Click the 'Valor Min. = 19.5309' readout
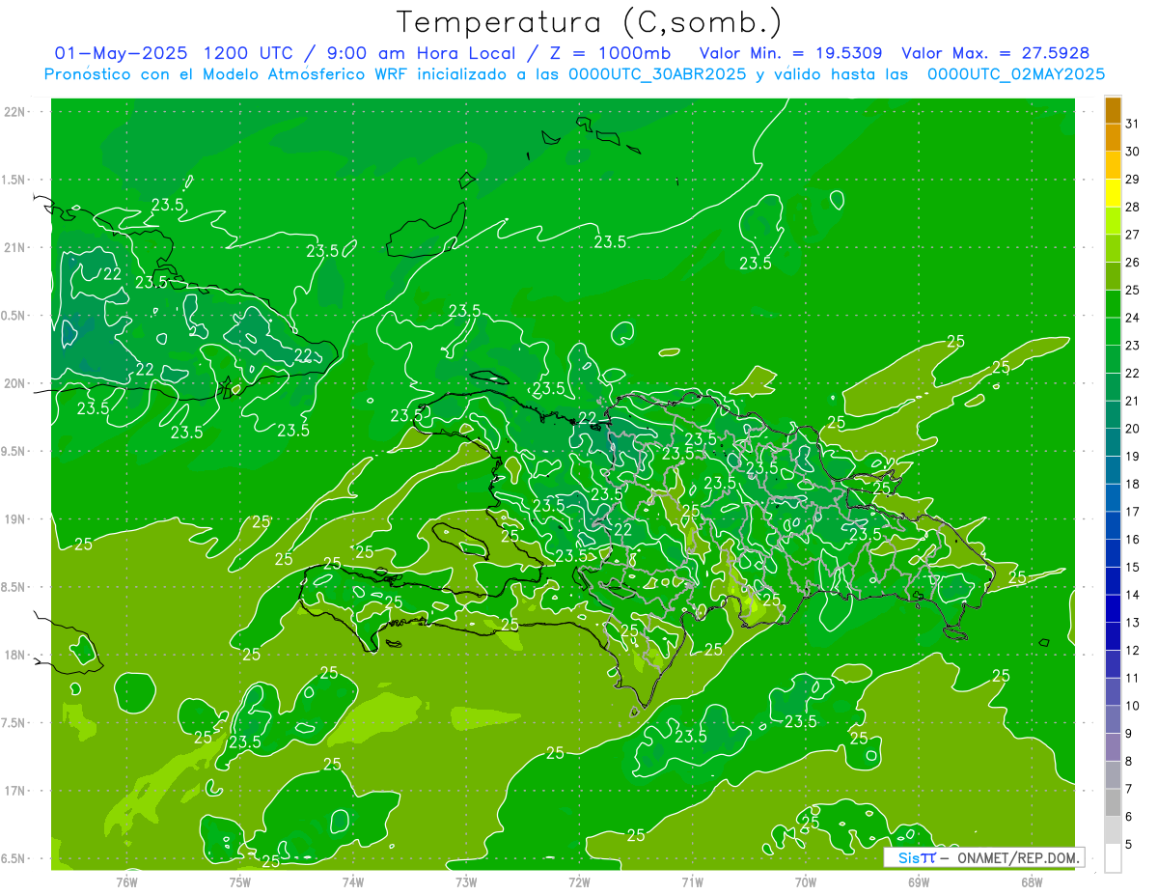This screenshot has height=895, width=1158. pyautogui.click(x=790, y=53)
